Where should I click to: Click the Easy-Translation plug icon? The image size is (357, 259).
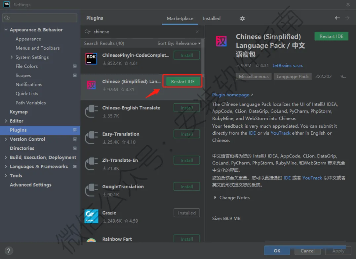coord(91,138)
